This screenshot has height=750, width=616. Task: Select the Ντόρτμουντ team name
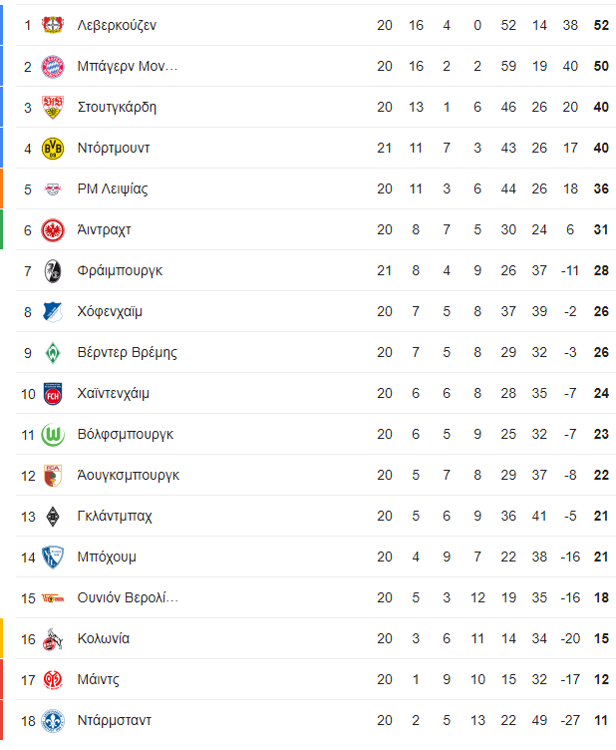pos(114,148)
